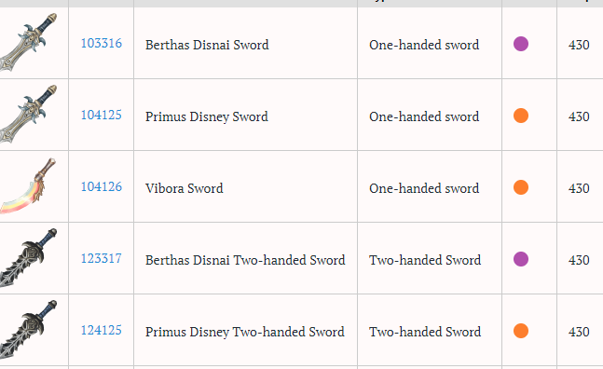Click orange rarity dot for Primus Disney Sword

click(x=521, y=116)
